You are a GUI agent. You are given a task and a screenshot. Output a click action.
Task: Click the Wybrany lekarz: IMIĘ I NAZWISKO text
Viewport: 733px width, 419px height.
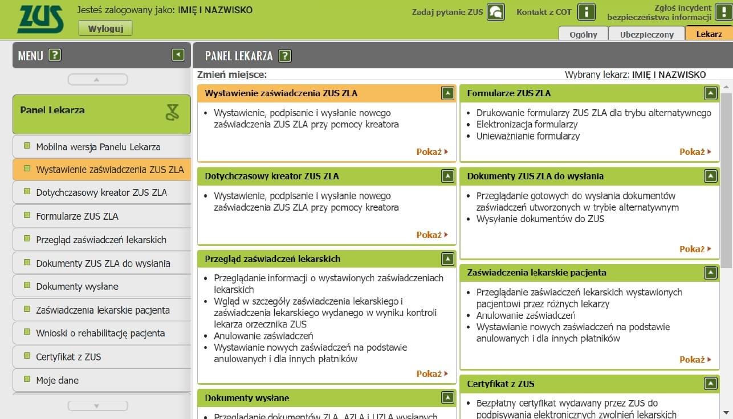coord(635,75)
